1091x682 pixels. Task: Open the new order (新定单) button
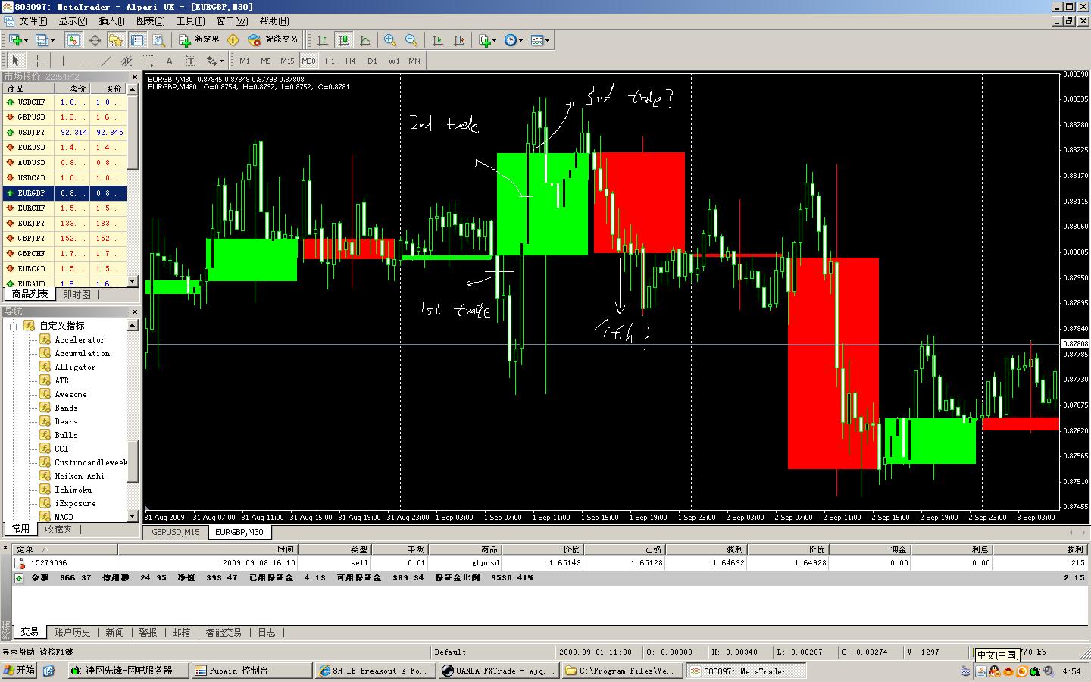[x=199, y=39]
